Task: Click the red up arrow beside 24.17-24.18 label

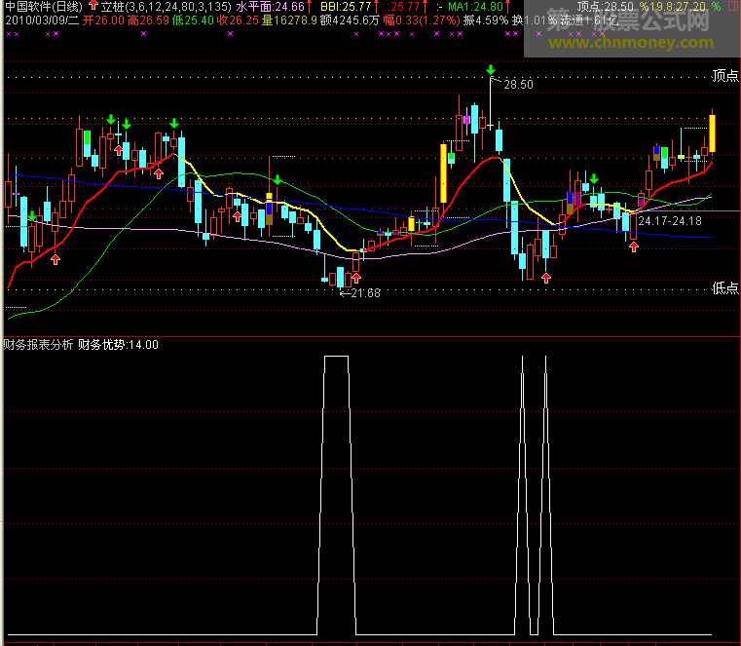Action: (x=634, y=247)
